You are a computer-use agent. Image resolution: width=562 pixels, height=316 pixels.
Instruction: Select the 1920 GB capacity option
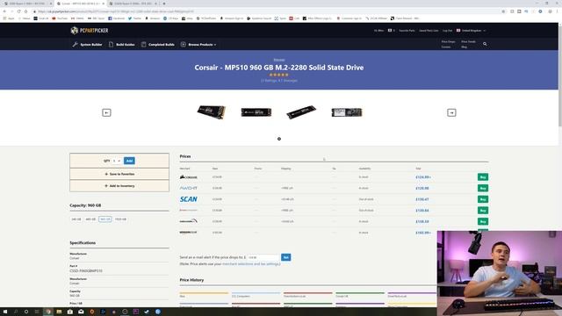point(120,219)
